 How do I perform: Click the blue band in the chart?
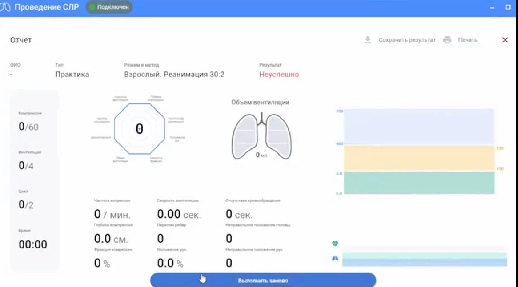coord(418,127)
